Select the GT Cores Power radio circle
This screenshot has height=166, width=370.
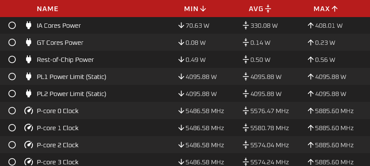click(12, 42)
